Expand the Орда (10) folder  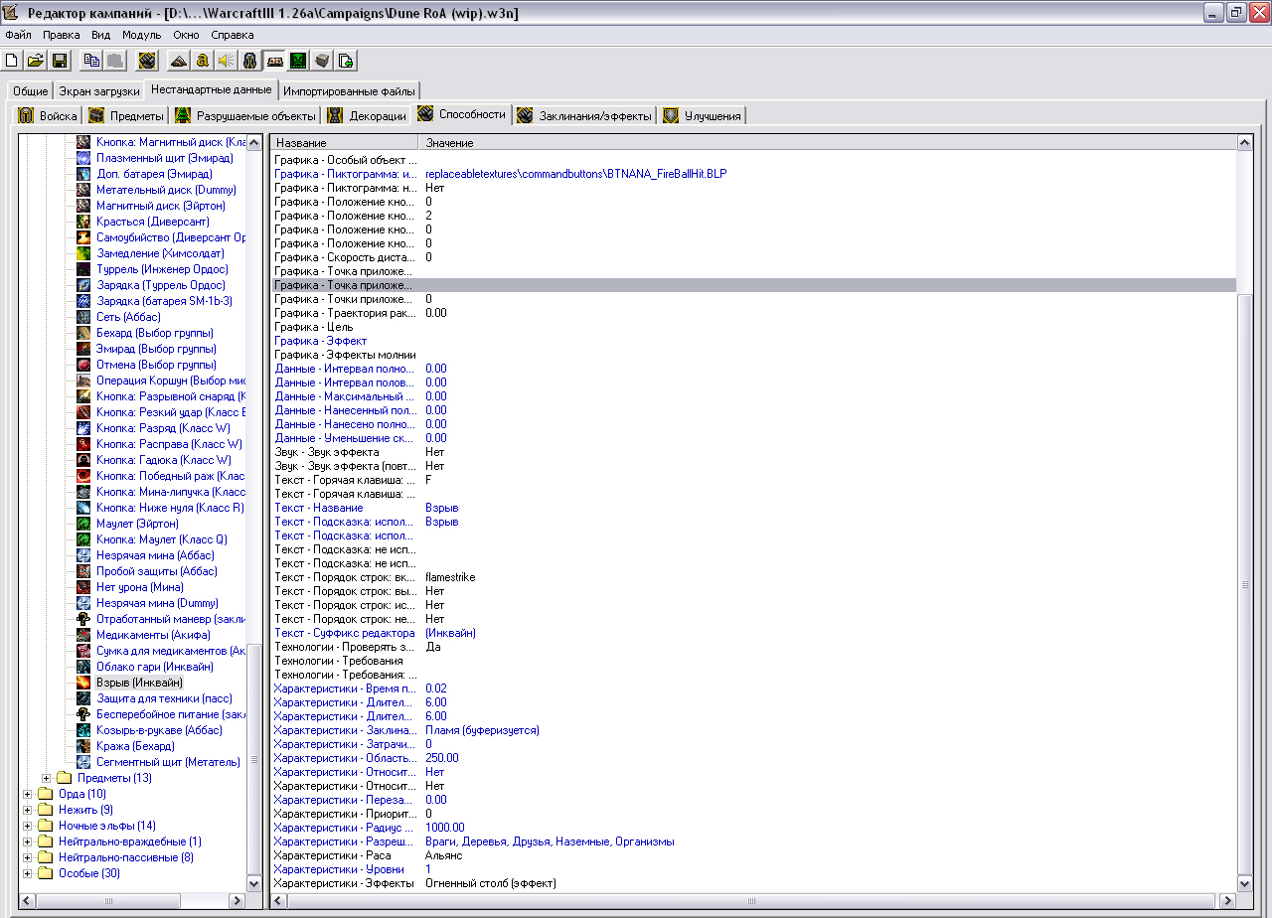tap(27, 794)
